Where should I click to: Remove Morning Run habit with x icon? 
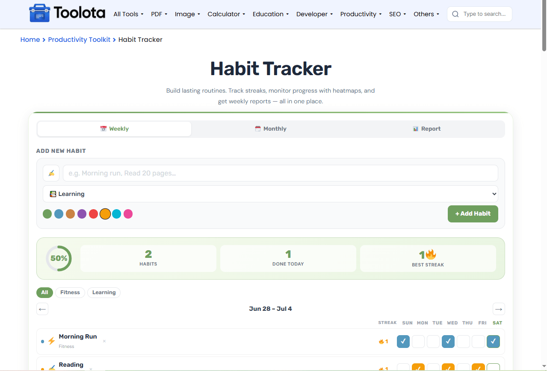pyautogui.click(x=104, y=341)
